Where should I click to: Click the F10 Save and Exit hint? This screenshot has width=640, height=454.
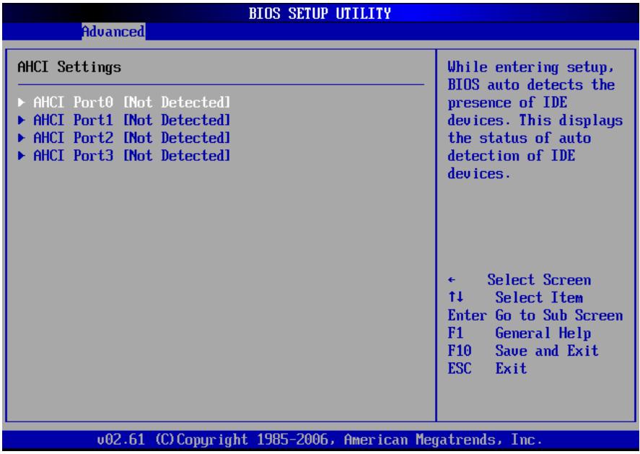523,351
